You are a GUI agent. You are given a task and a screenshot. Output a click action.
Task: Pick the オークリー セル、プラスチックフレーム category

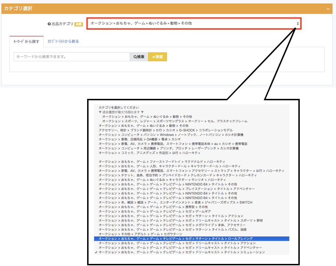[175, 121]
